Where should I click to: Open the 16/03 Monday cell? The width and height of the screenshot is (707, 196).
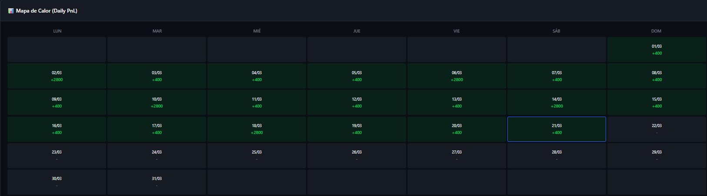click(57, 129)
